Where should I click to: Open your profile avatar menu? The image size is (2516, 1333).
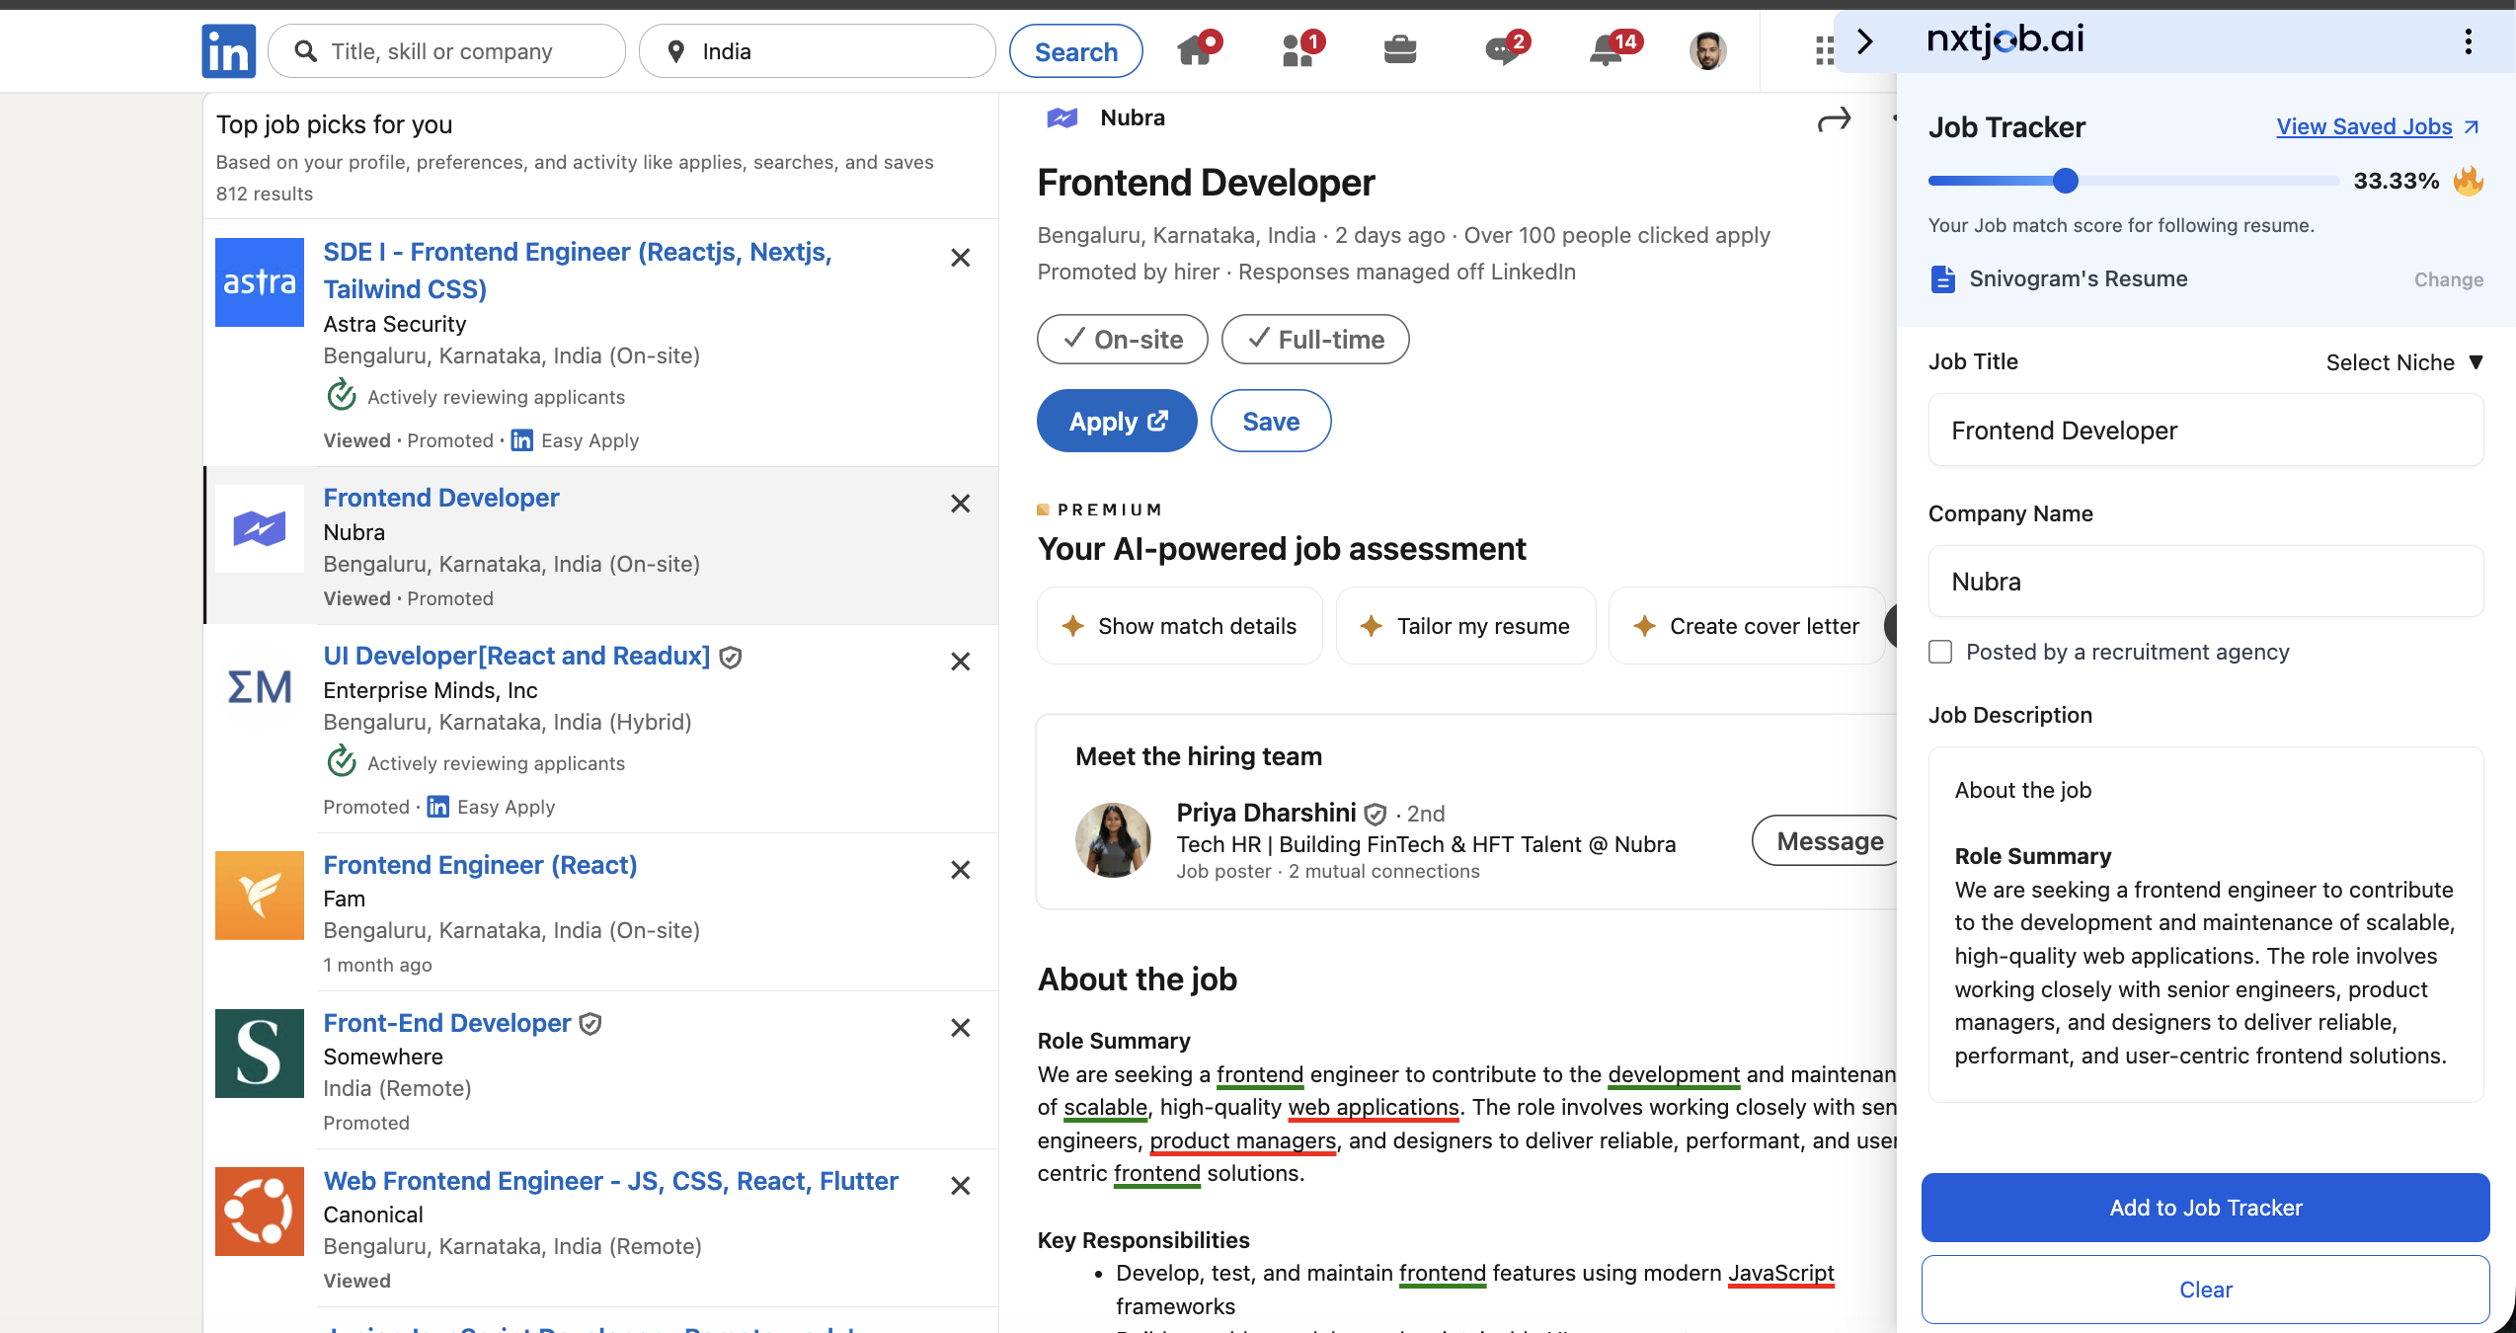point(1708,50)
